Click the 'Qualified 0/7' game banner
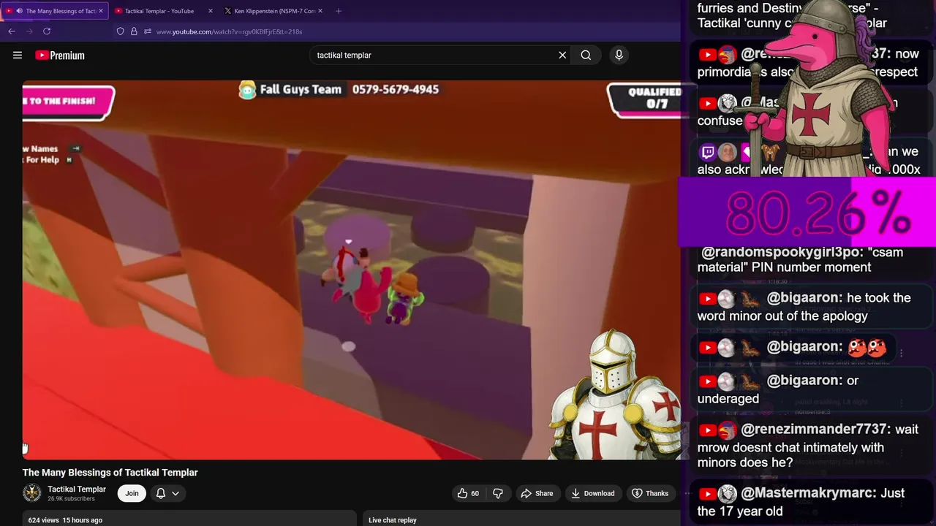The height and width of the screenshot is (526, 936). point(644,99)
